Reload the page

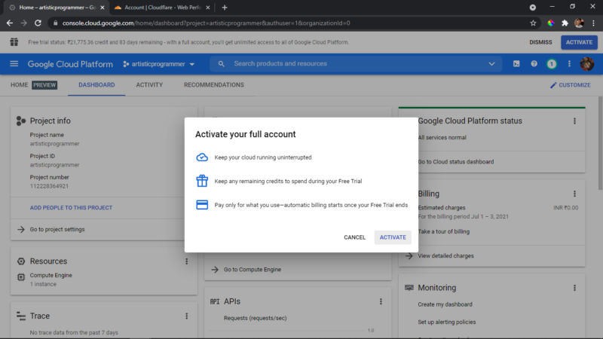coord(38,23)
